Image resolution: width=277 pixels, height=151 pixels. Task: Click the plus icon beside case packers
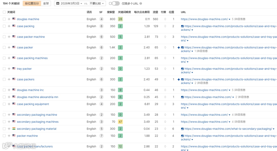pyautogui.click(x=9, y=79)
